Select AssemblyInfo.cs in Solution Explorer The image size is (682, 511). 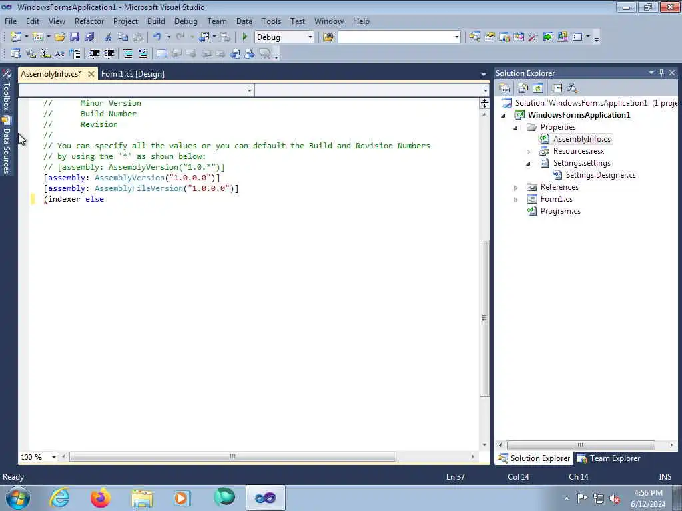click(582, 139)
